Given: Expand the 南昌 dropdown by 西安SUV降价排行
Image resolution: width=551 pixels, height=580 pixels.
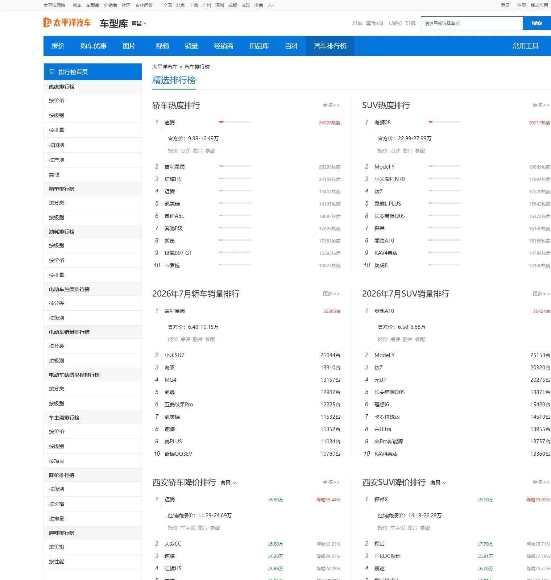Looking at the screenshot, I should click(438, 482).
